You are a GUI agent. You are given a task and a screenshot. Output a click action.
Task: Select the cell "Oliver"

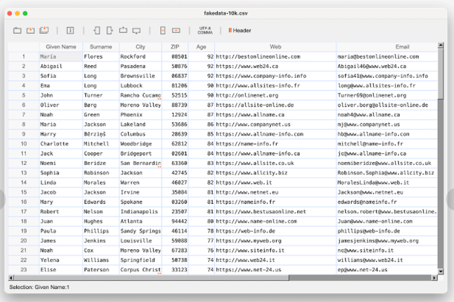61,105
